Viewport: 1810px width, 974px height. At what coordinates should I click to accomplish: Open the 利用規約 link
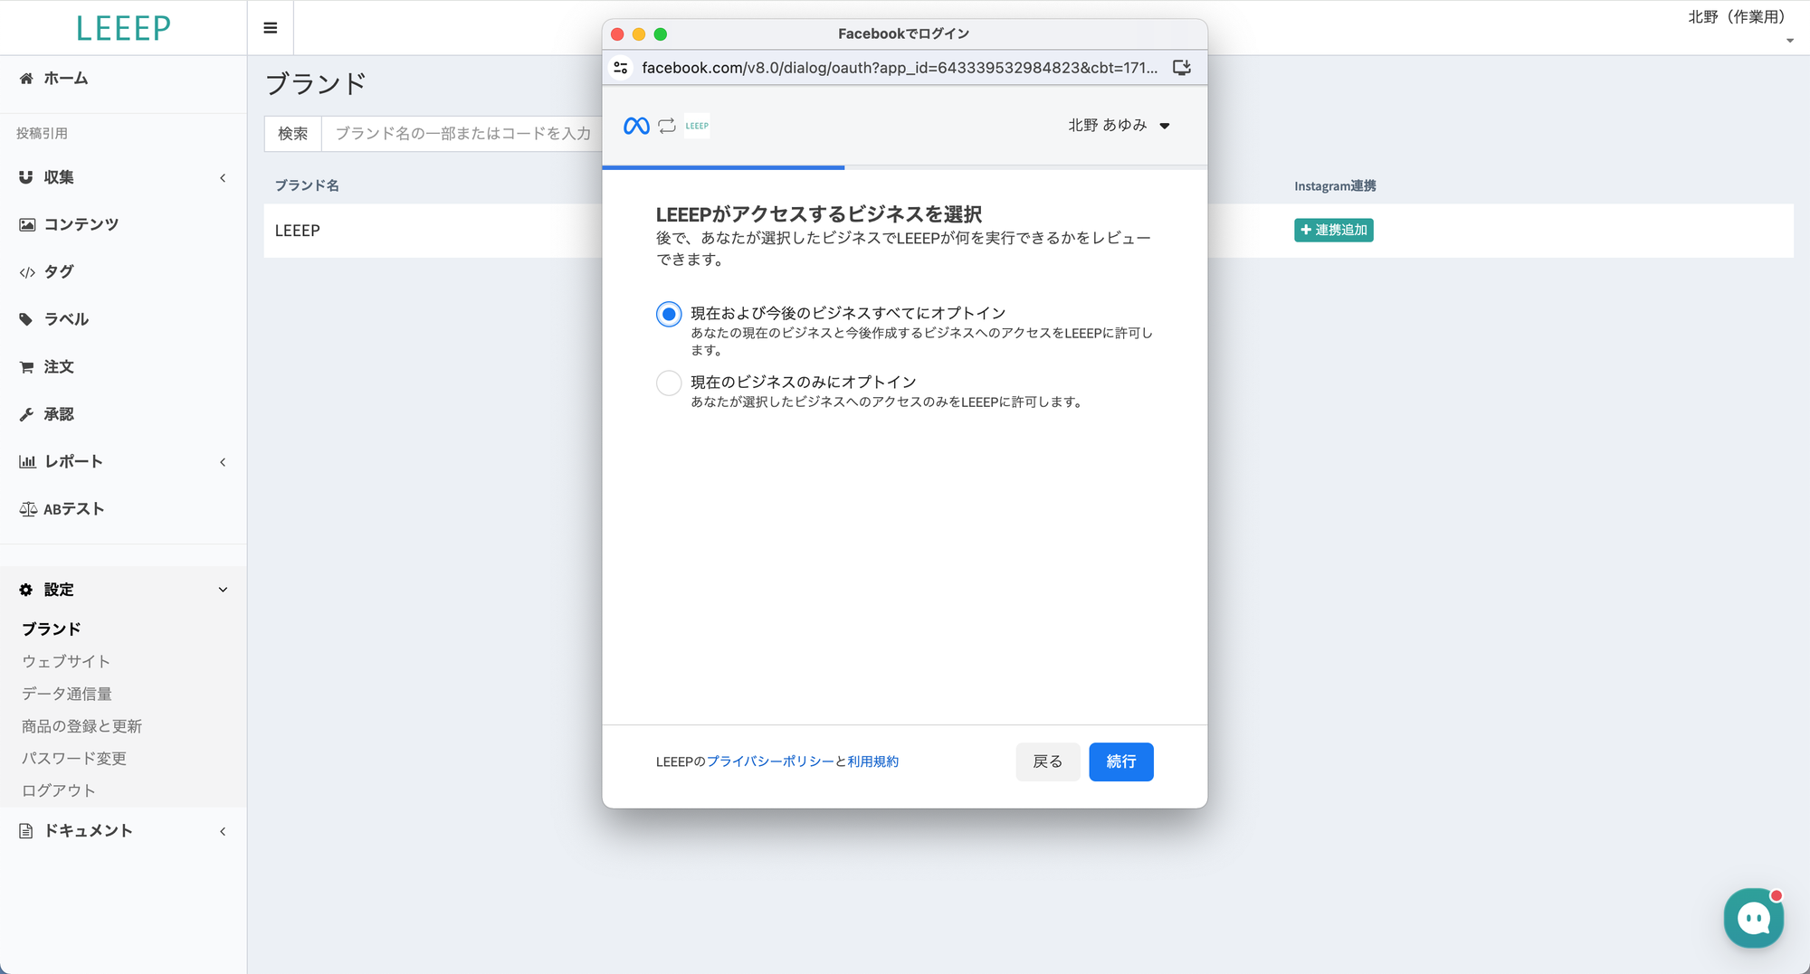tap(873, 761)
